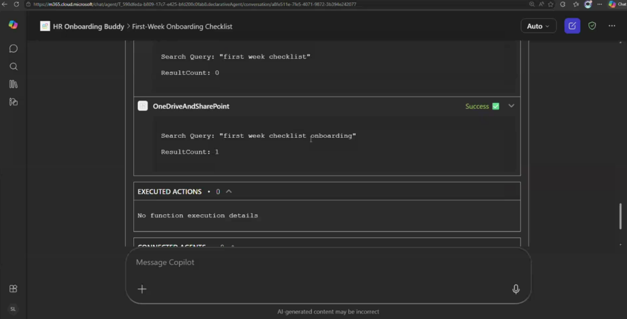The image size is (627, 319).
Task: Collapse the OneDriveAndSharePoint result section
Action: [511, 106]
